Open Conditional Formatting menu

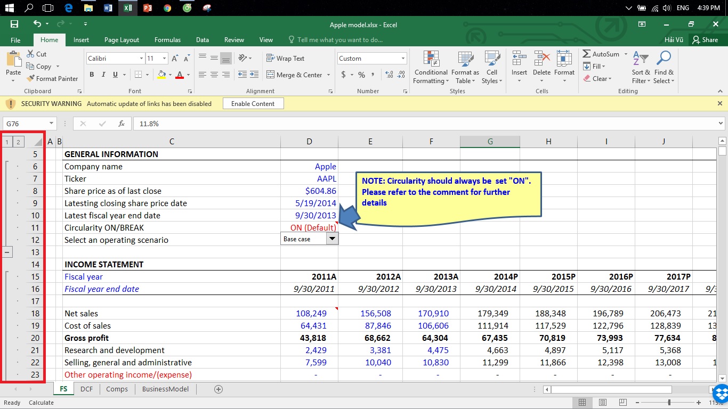coord(431,68)
